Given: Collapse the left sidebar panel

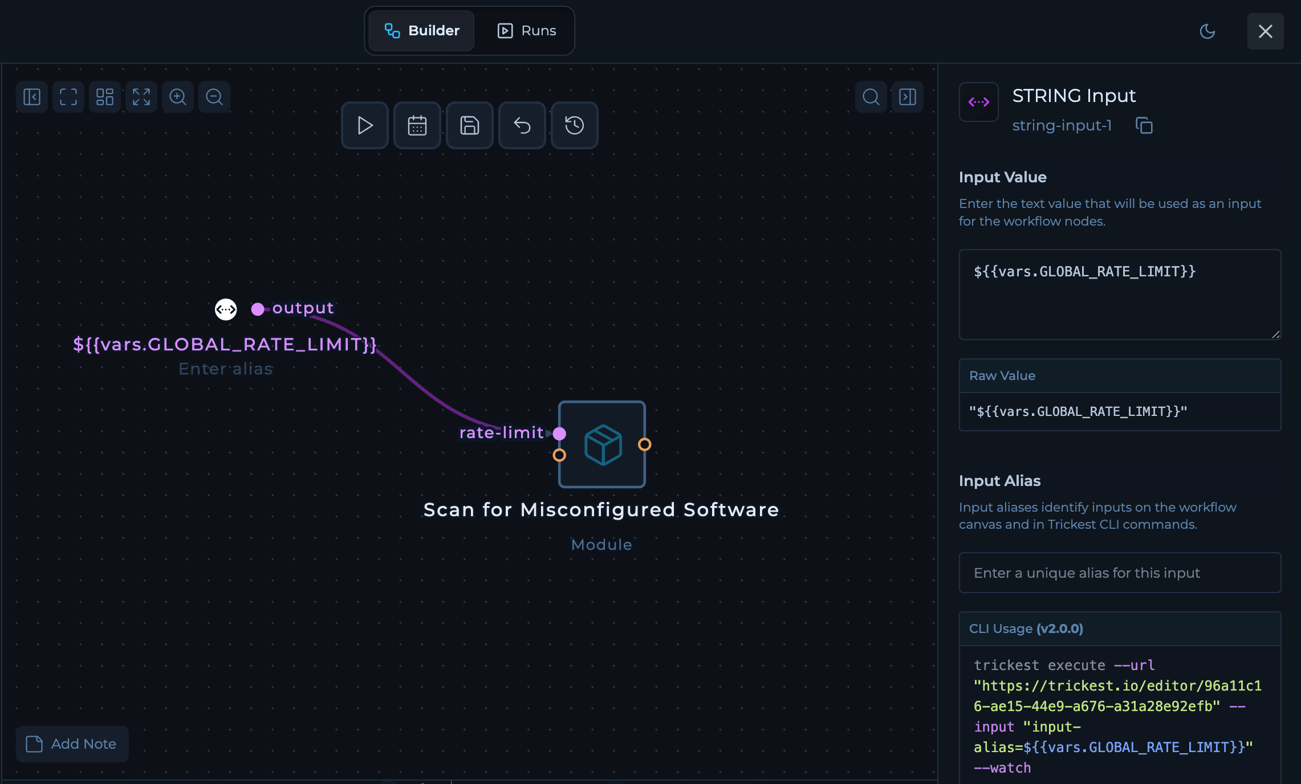Looking at the screenshot, I should [32, 97].
